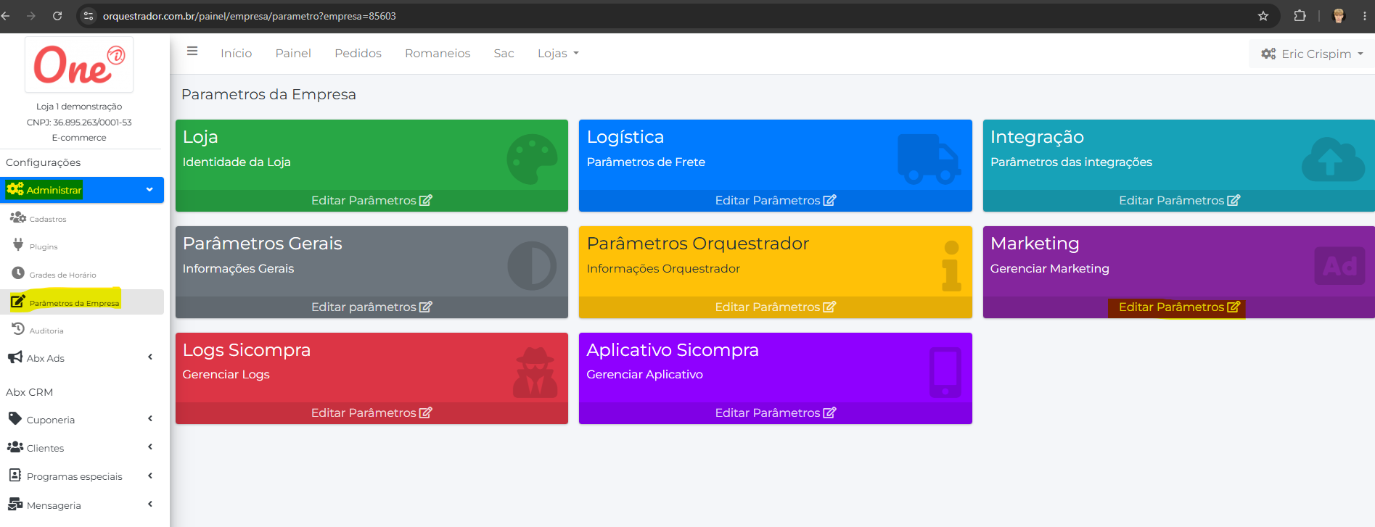Image resolution: width=1375 pixels, height=527 pixels.
Task: Click the browser reload icon
Action: click(x=57, y=16)
